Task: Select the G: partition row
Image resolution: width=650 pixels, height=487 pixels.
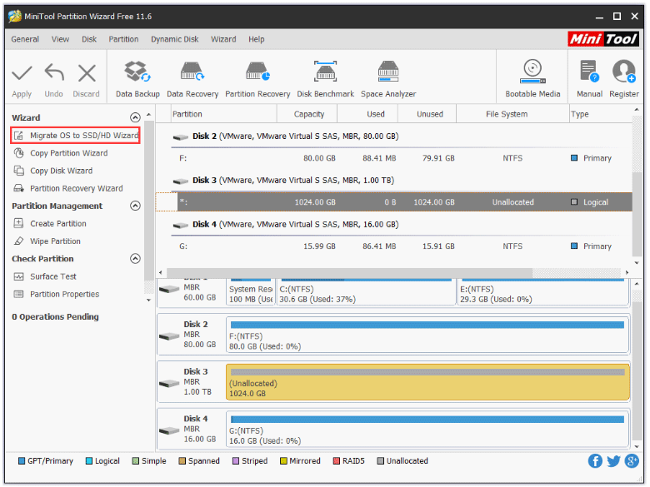Action: point(394,246)
